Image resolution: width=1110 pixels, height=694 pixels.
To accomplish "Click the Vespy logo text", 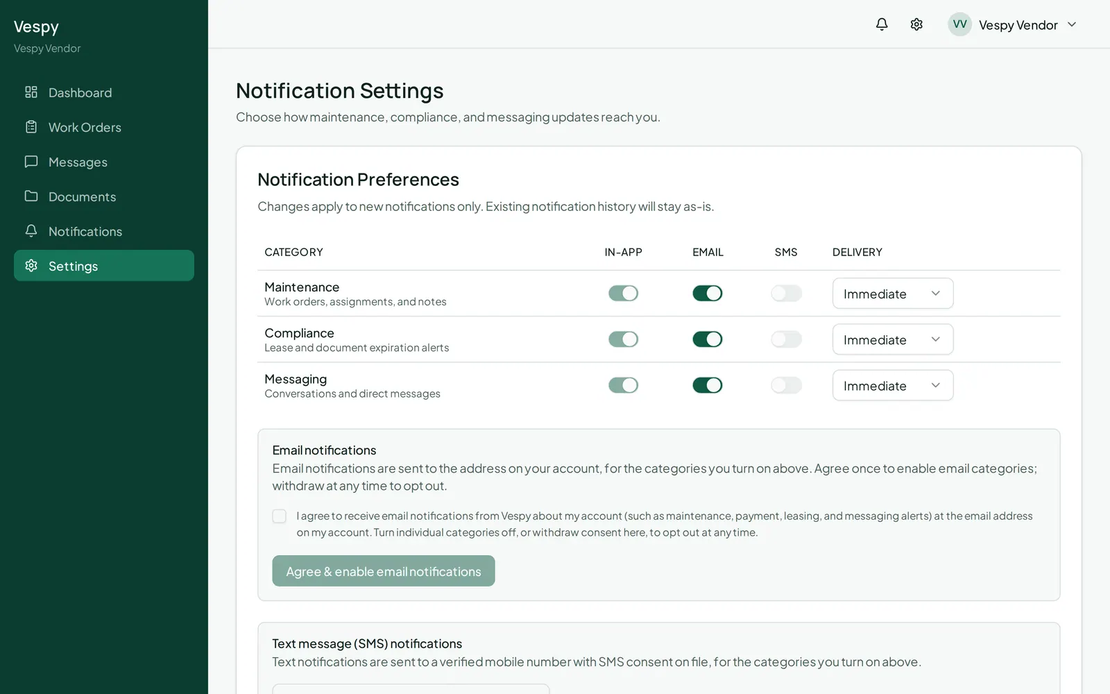I will (x=36, y=27).
